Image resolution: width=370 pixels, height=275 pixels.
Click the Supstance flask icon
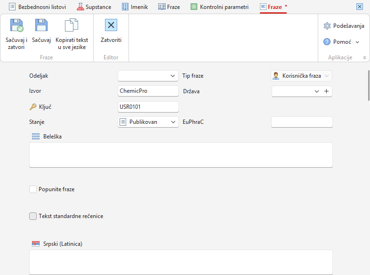coord(80,7)
